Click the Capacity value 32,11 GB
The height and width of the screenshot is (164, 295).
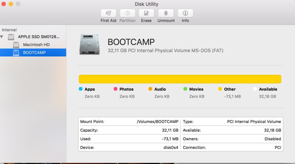(170, 130)
